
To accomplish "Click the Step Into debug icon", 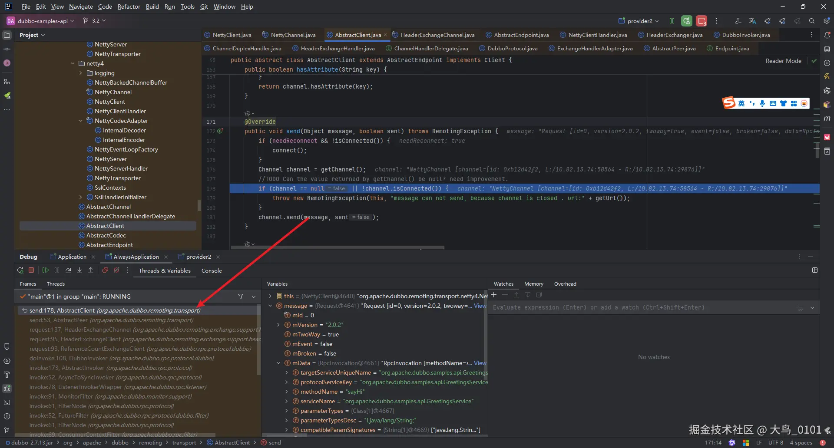I will pos(79,270).
